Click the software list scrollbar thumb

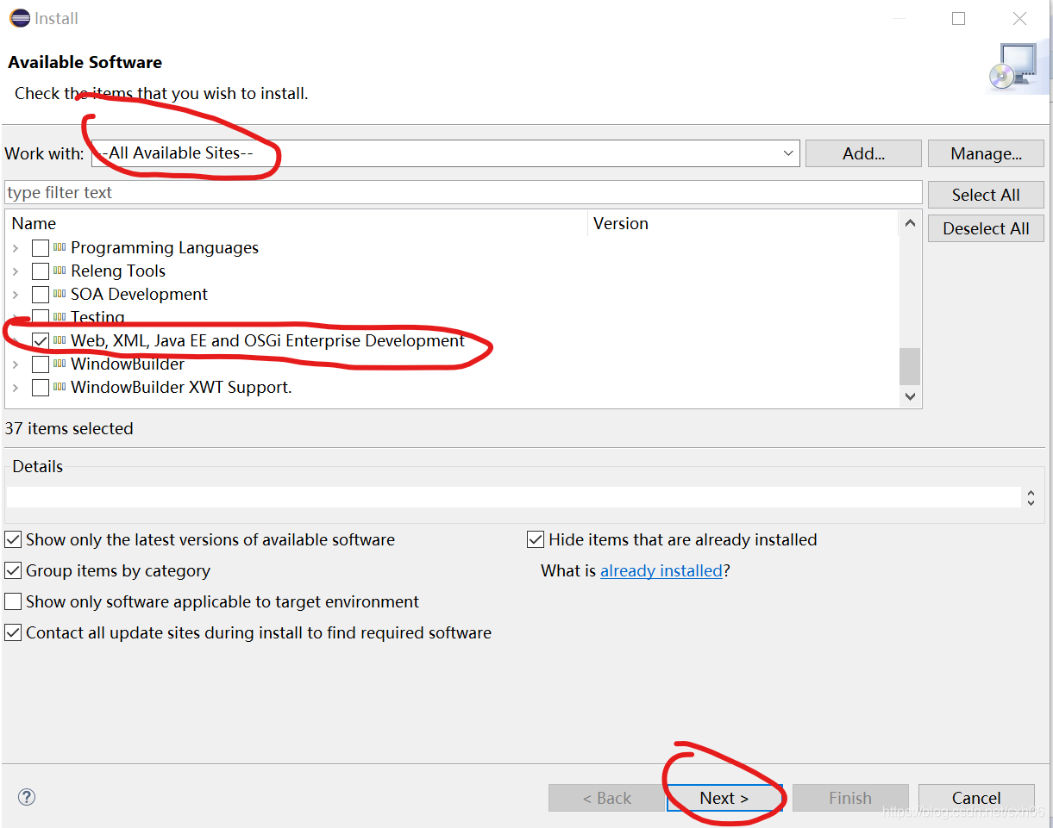[910, 365]
